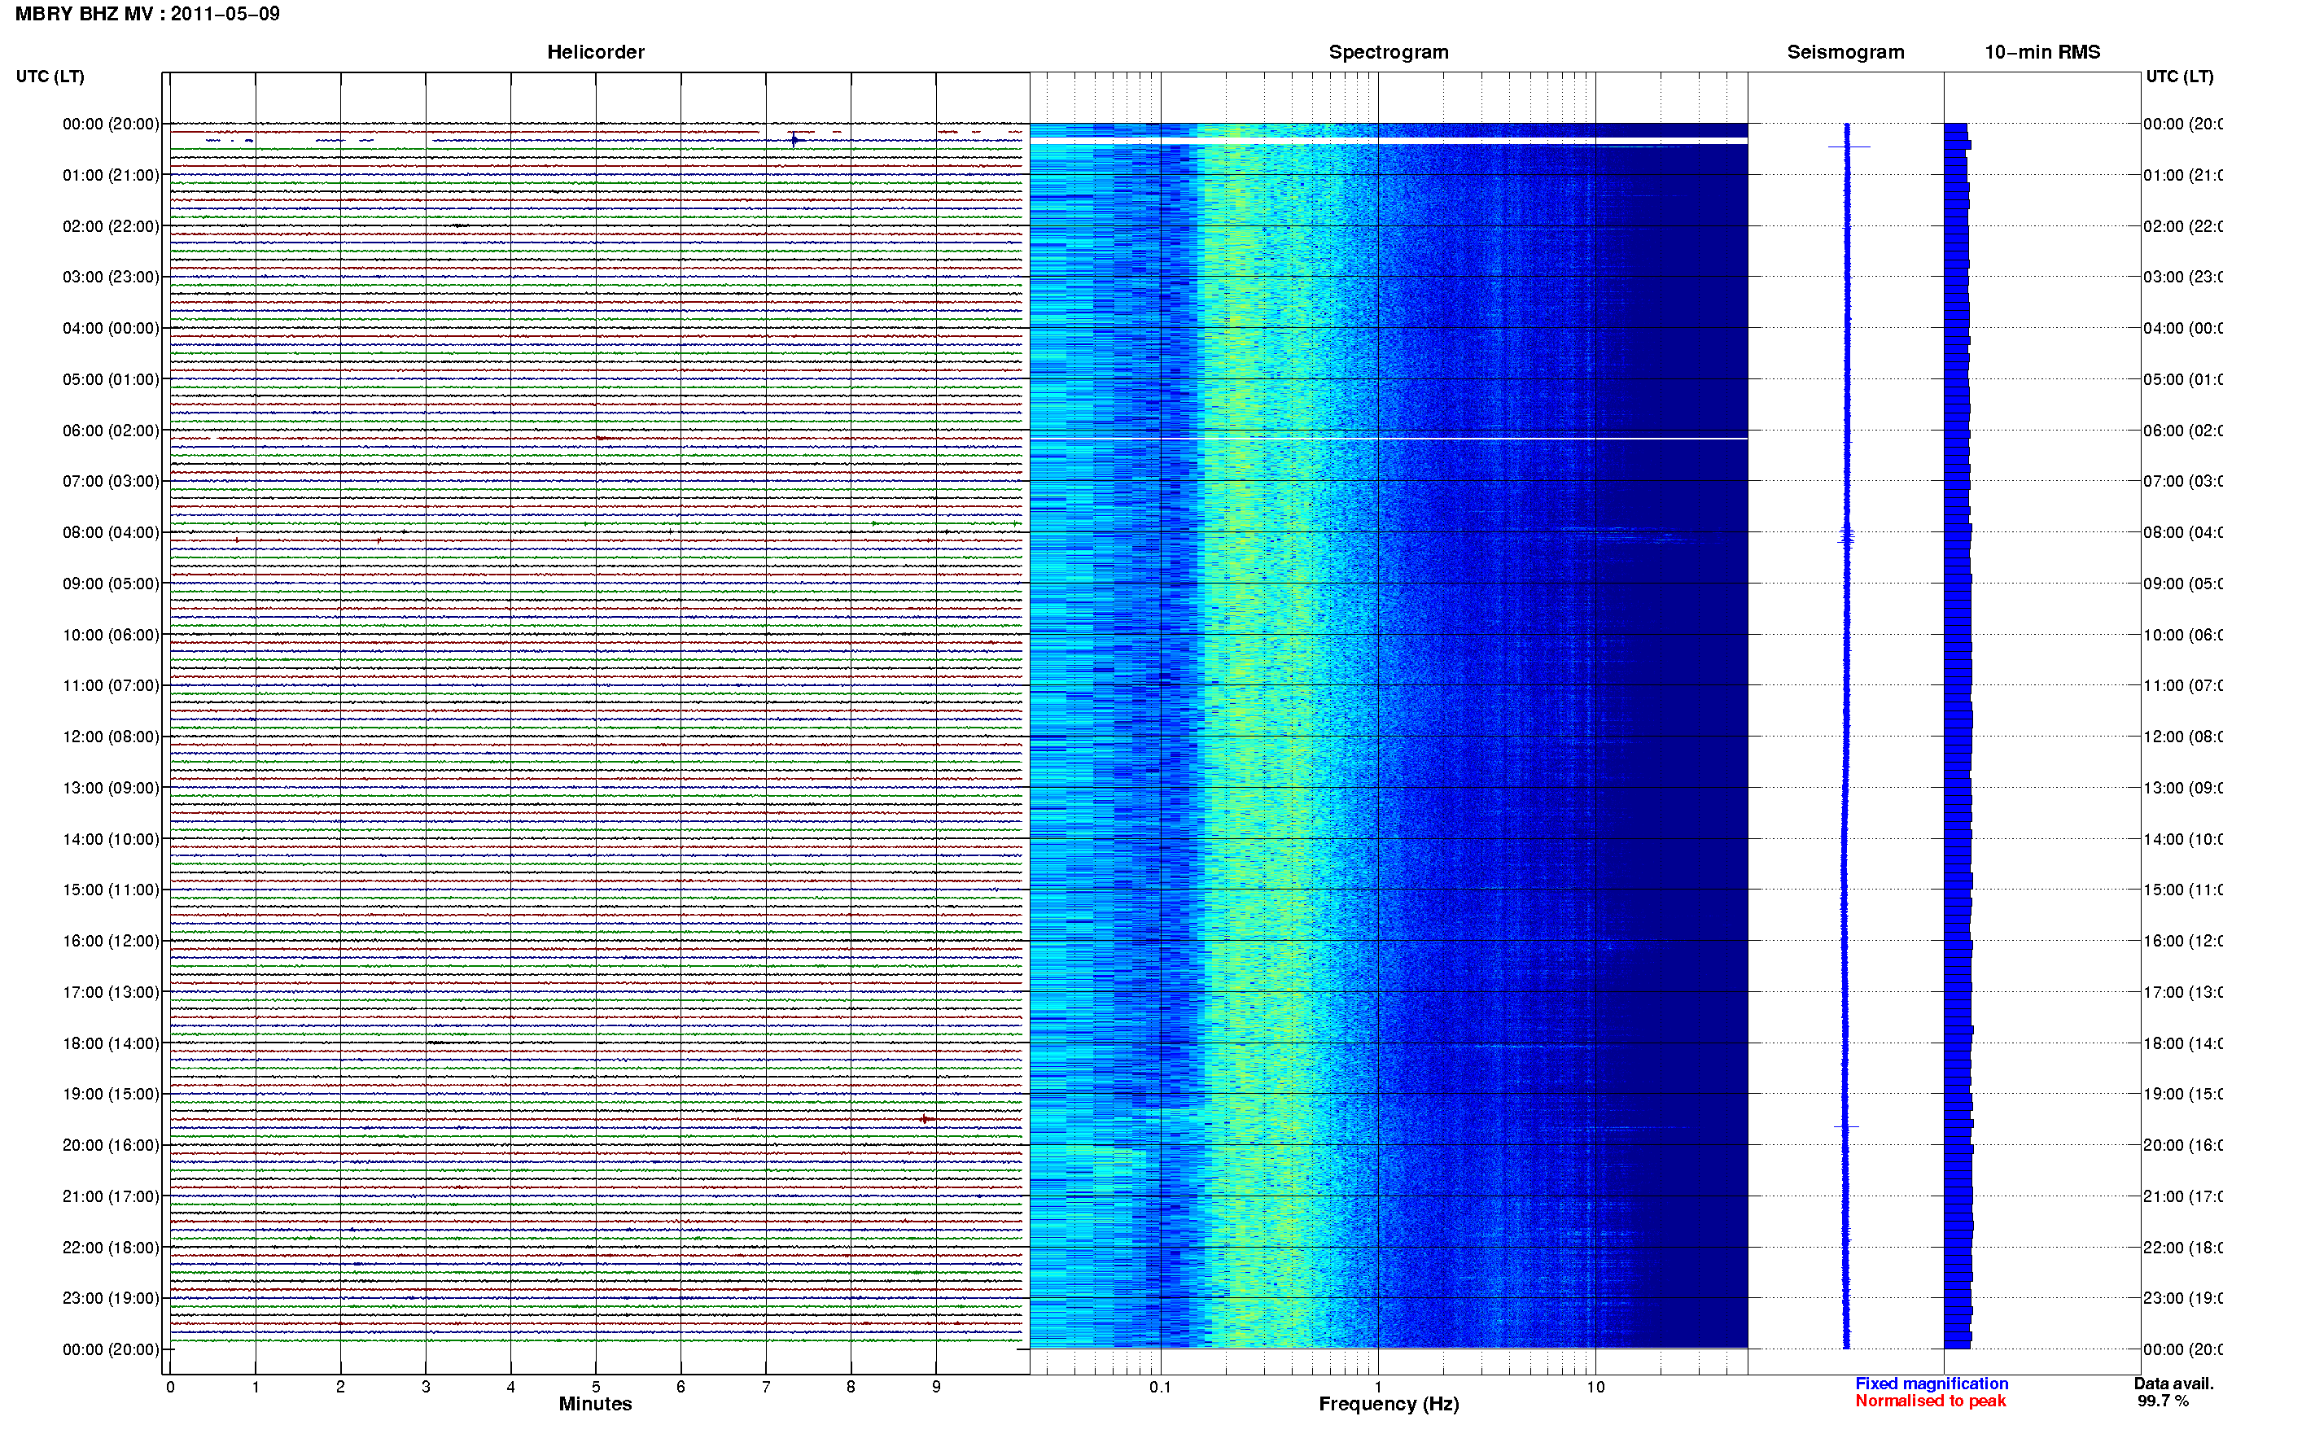Image resolution: width=2315 pixels, height=1447 pixels.
Task: Select the "23:00 (19:00)" left axis label
Action: 111,1299
